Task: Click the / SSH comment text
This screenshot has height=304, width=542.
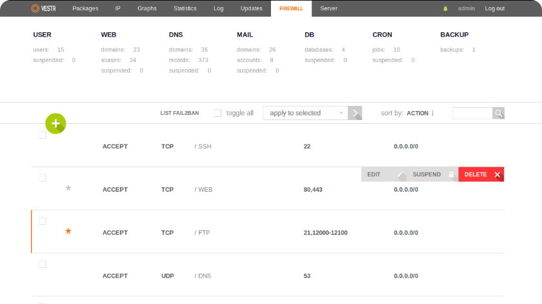Action: tap(203, 147)
